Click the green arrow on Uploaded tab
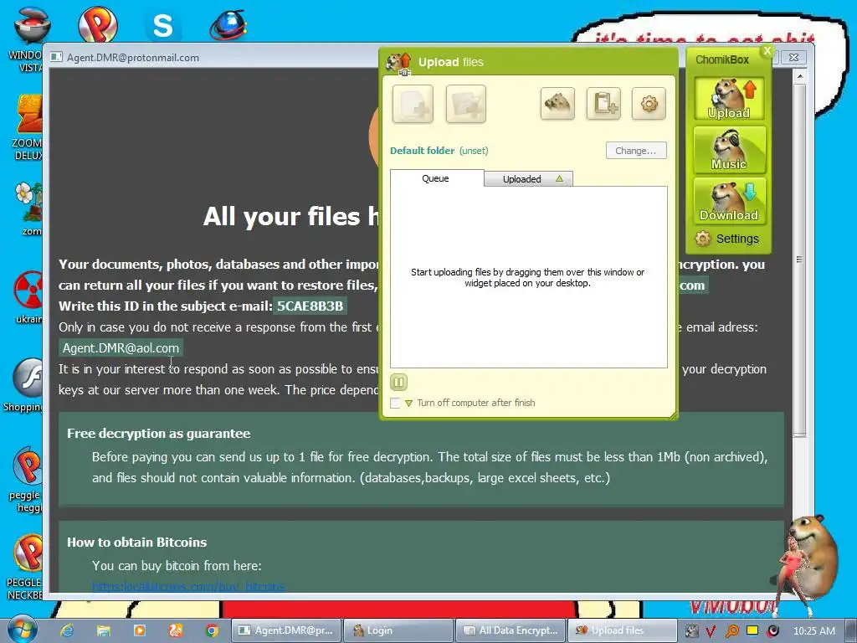857x643 pixels. pos(559,179)
